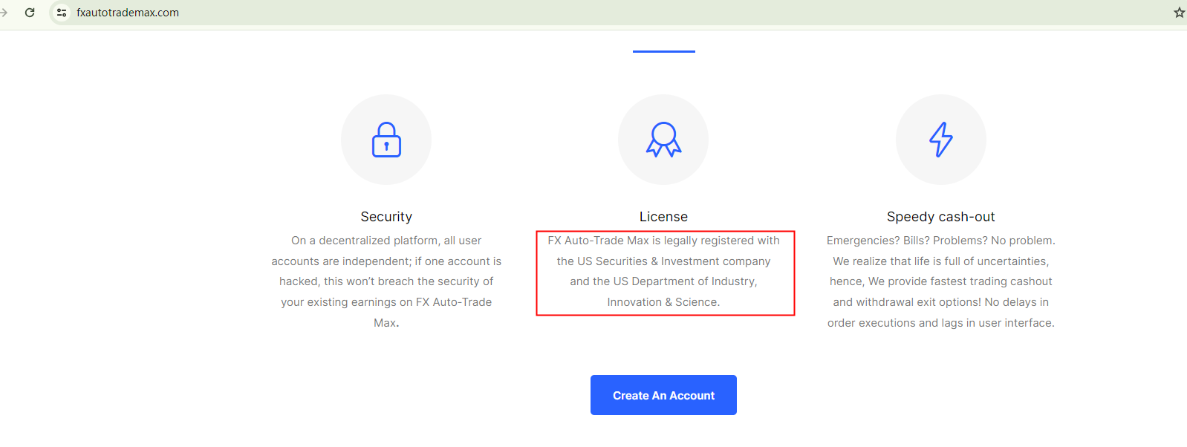
Task: Click the lightning bolt cash-out icon
Action: point(940,140)
